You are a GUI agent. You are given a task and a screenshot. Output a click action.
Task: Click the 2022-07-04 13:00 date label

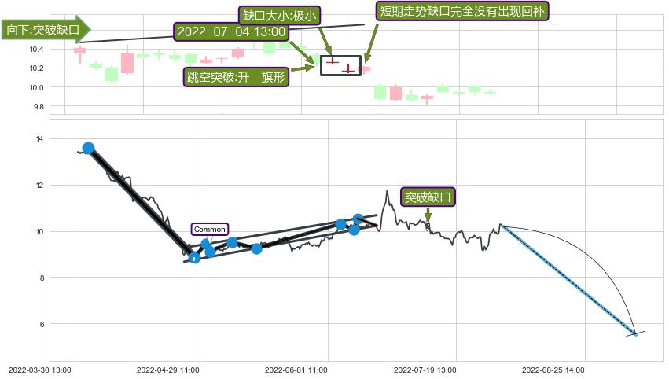click(x=231, y=31)
